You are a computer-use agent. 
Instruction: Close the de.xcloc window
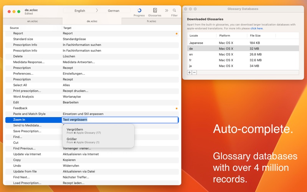(x=9, y=12)
